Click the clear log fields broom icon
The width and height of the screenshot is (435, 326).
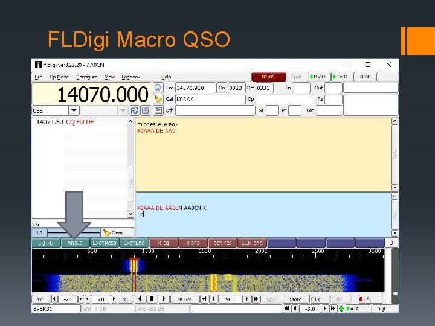158,99
